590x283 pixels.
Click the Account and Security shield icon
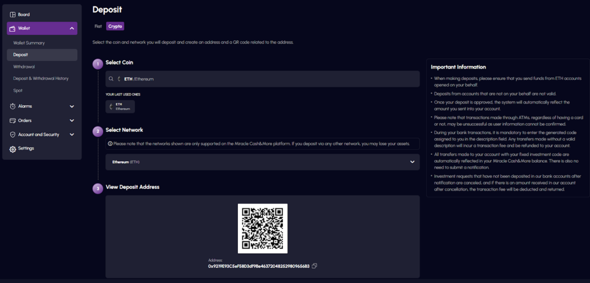[x=13, y=135]
